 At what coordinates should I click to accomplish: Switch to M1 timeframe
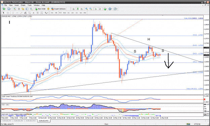(52, 13)
